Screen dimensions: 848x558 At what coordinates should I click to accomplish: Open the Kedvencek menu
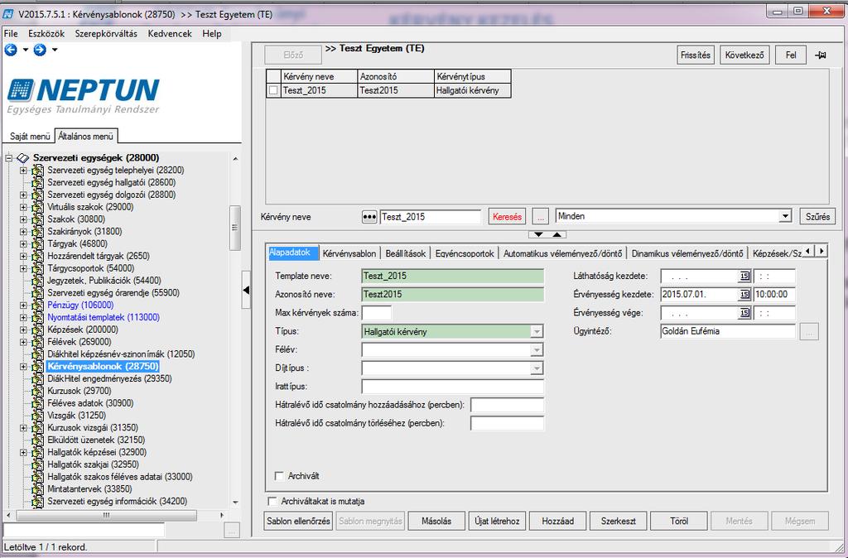170,33
